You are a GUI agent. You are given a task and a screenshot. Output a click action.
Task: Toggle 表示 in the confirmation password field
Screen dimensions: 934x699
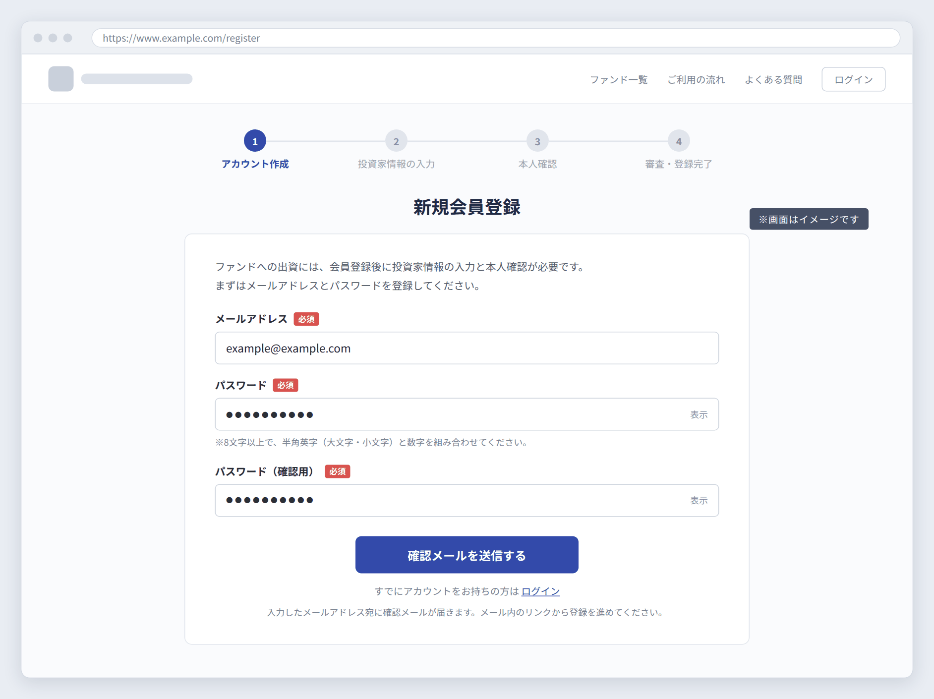[x=699, y=500]
